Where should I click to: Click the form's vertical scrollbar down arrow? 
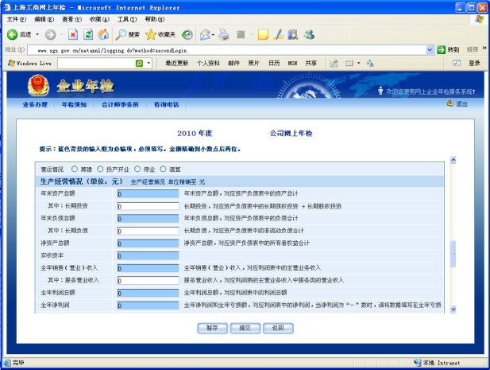[453, 309]
